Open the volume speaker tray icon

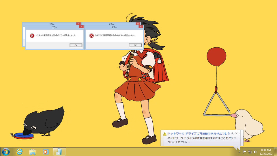[255, 152]
